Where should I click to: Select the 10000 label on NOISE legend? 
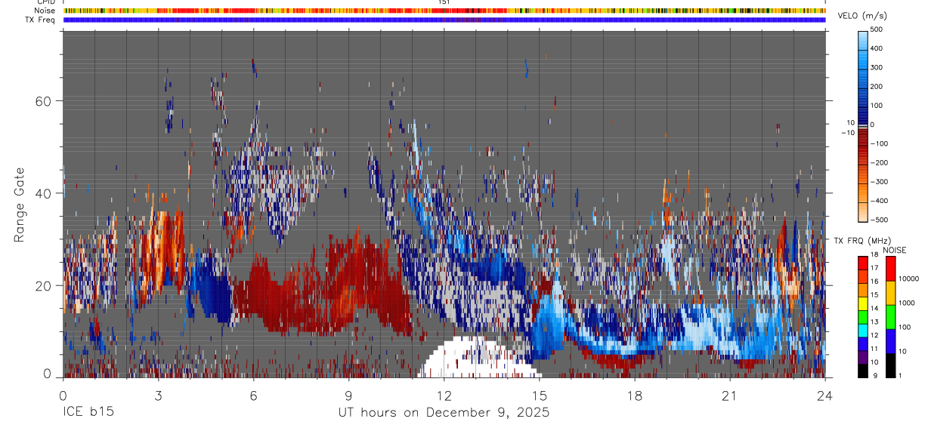(908, 279)
